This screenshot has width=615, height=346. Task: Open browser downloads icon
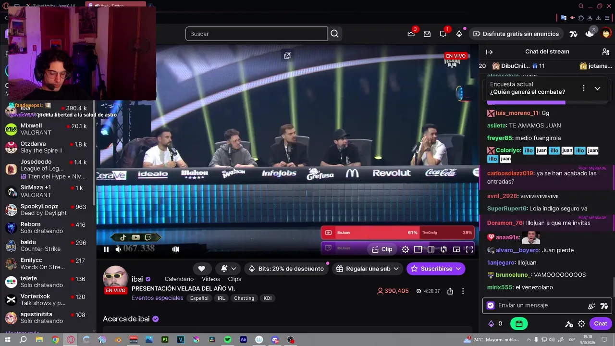(599, 18)
